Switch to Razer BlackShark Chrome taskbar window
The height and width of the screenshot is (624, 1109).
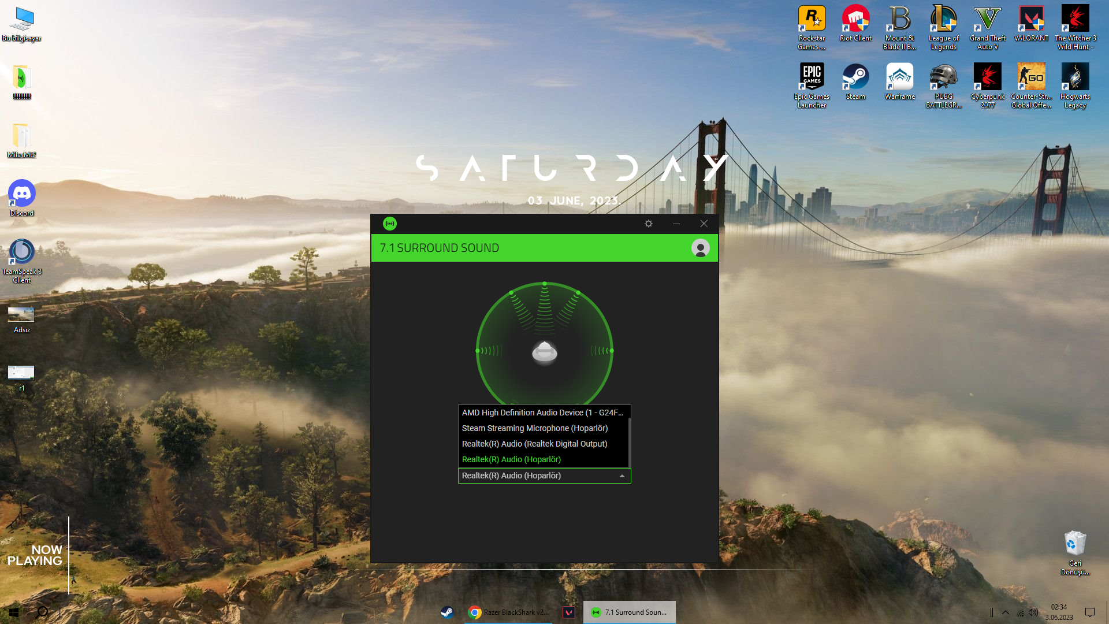508,612
